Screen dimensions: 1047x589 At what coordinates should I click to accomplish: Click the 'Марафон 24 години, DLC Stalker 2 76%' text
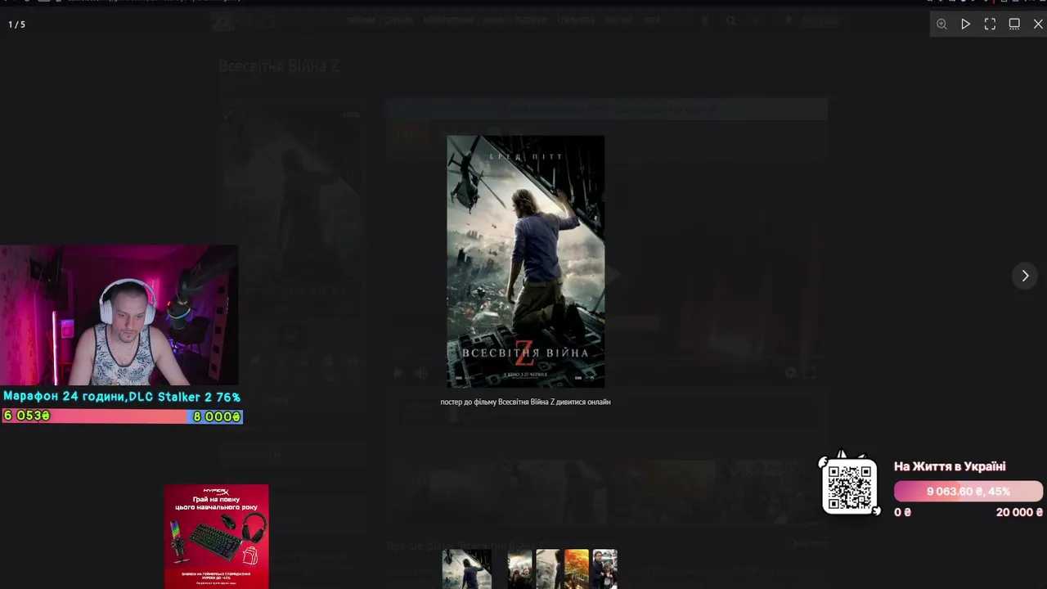click(122, 397)
